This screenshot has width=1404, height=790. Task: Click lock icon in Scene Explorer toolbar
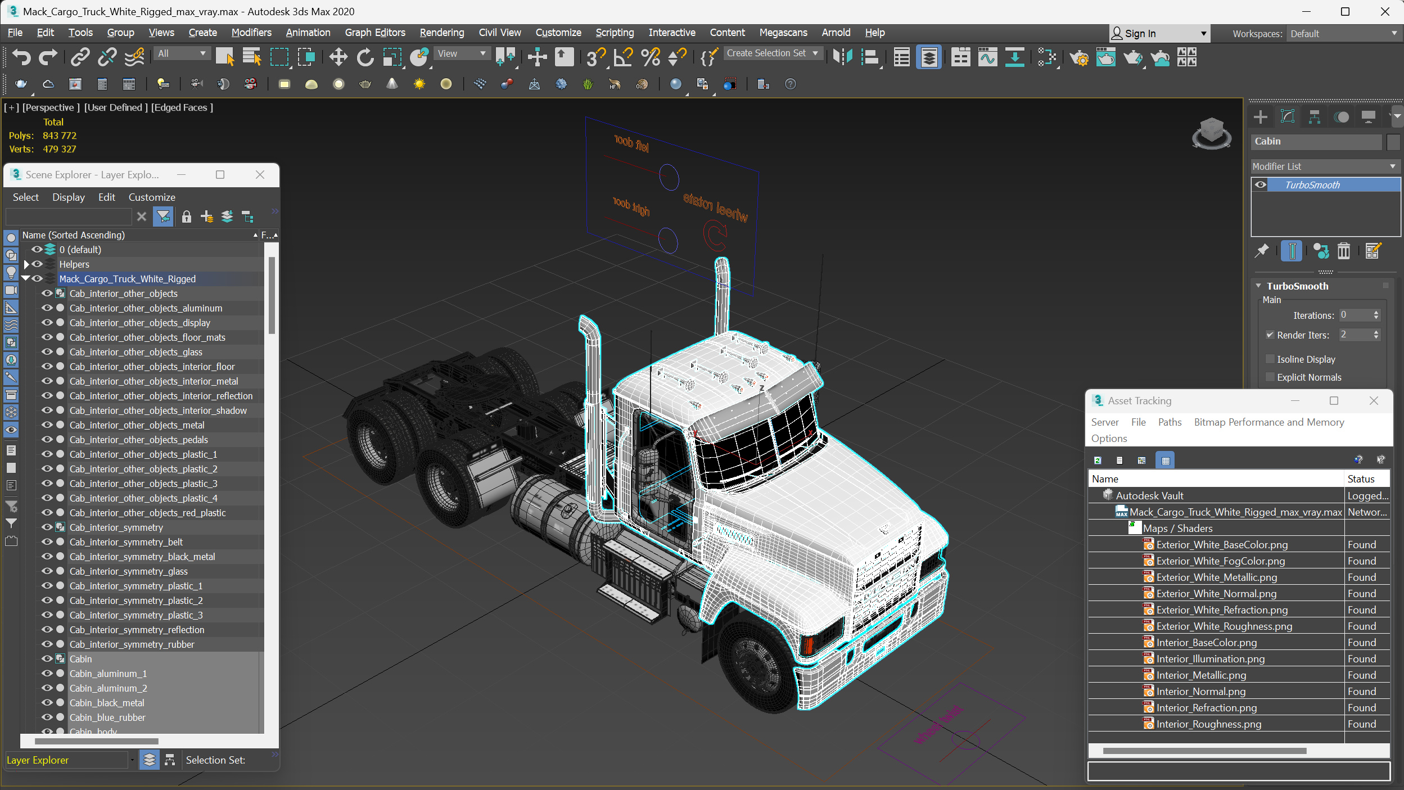coord(187,216)
